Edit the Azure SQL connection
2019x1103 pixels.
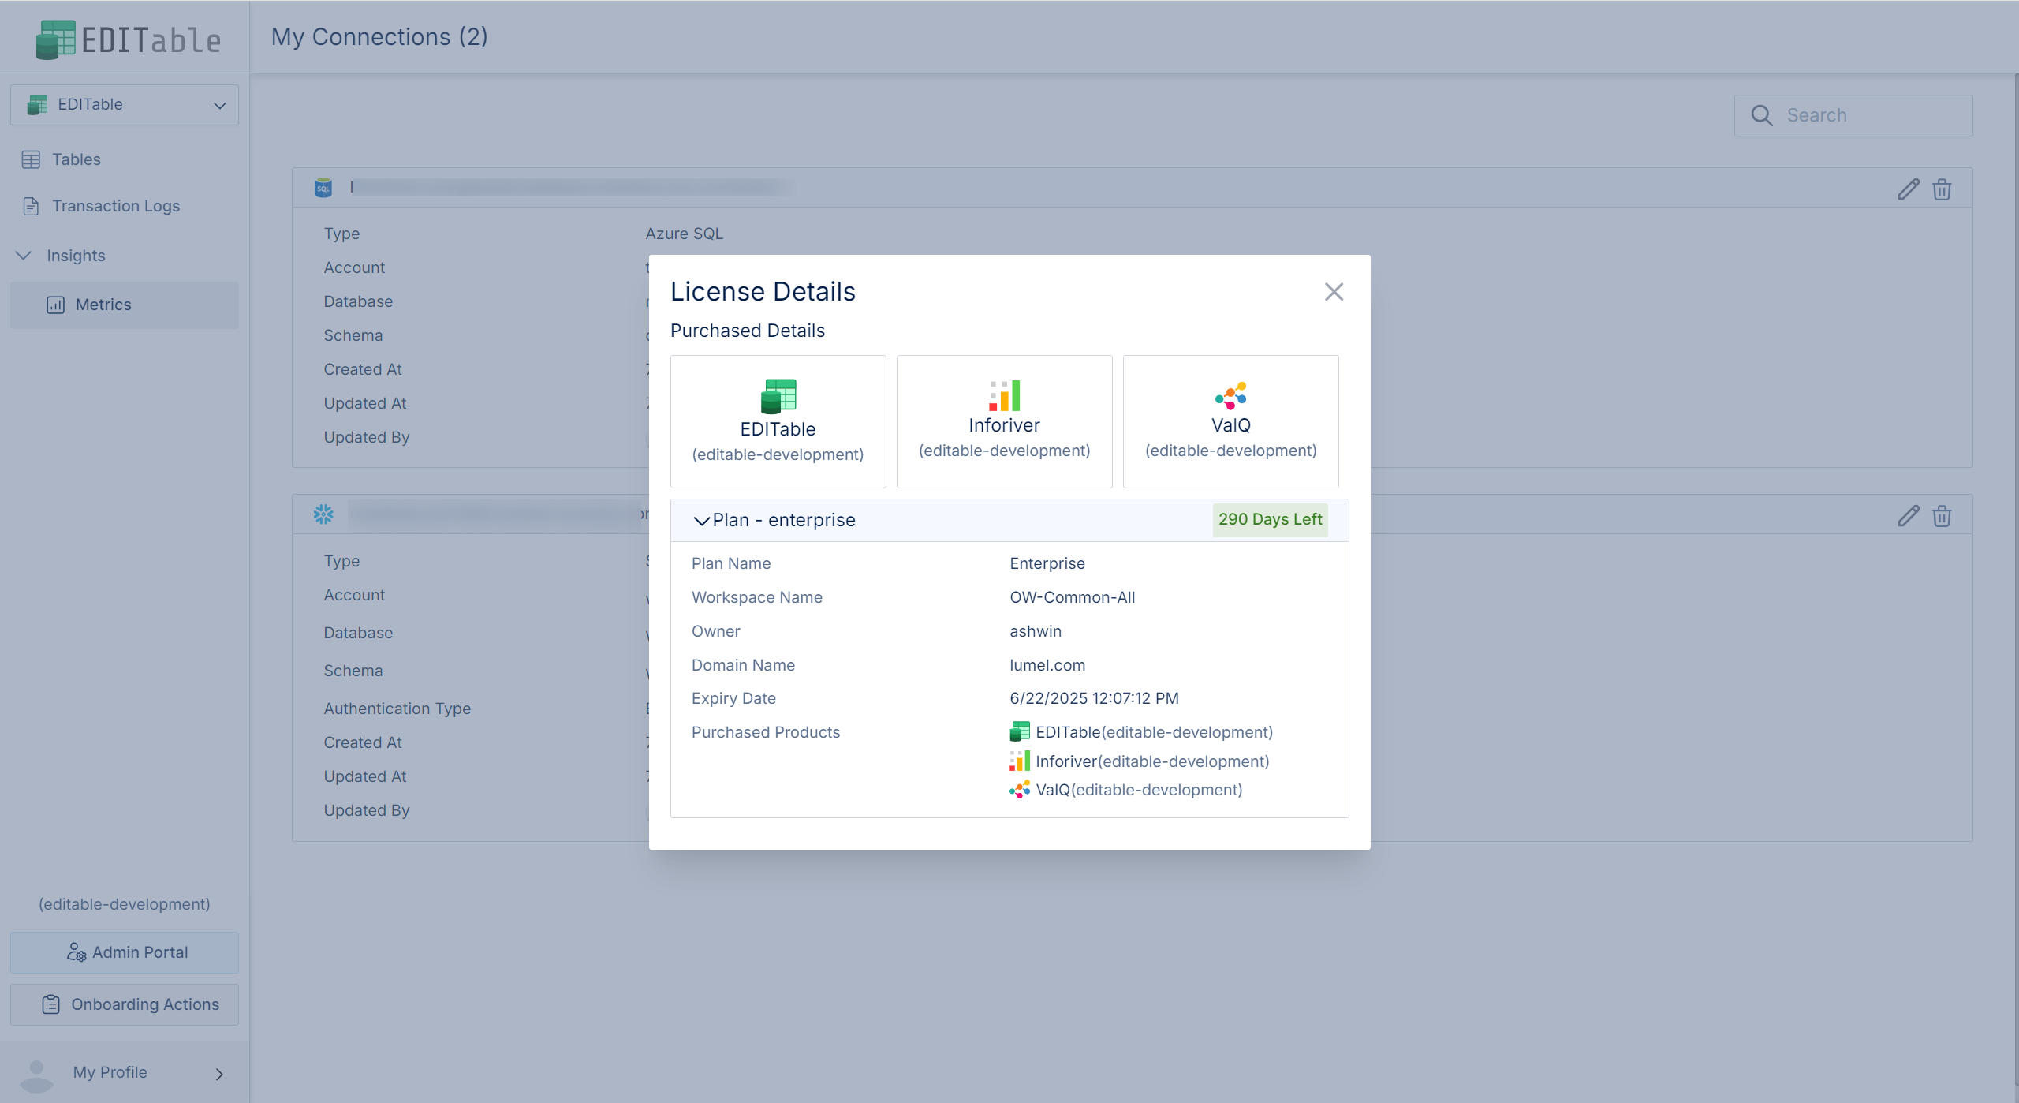click(1908, 189)
